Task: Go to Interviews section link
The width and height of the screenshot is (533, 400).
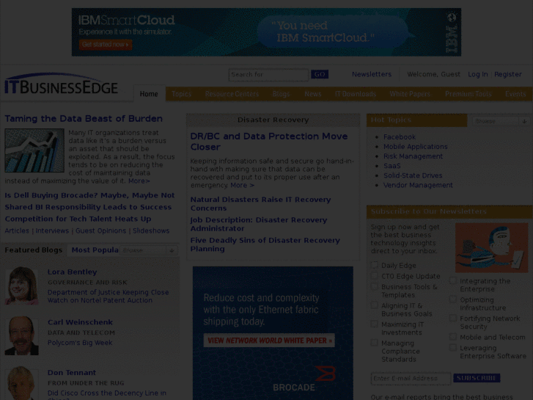Action: 52,230
